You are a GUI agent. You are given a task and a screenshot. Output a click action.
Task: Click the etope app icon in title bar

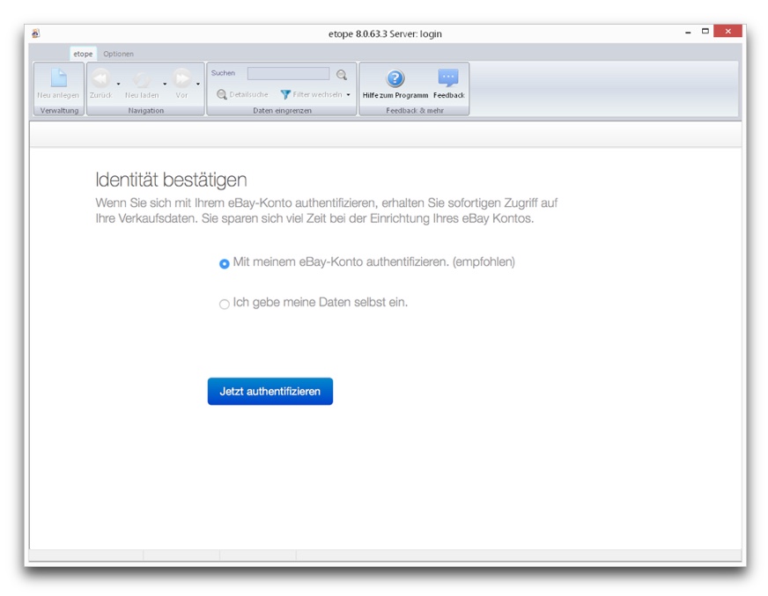coord(36,33)
